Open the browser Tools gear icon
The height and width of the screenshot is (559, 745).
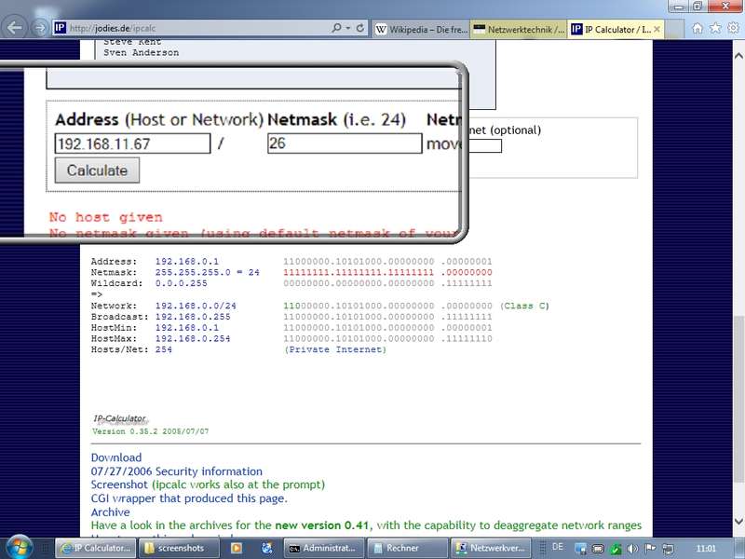[x=733, y=28]
